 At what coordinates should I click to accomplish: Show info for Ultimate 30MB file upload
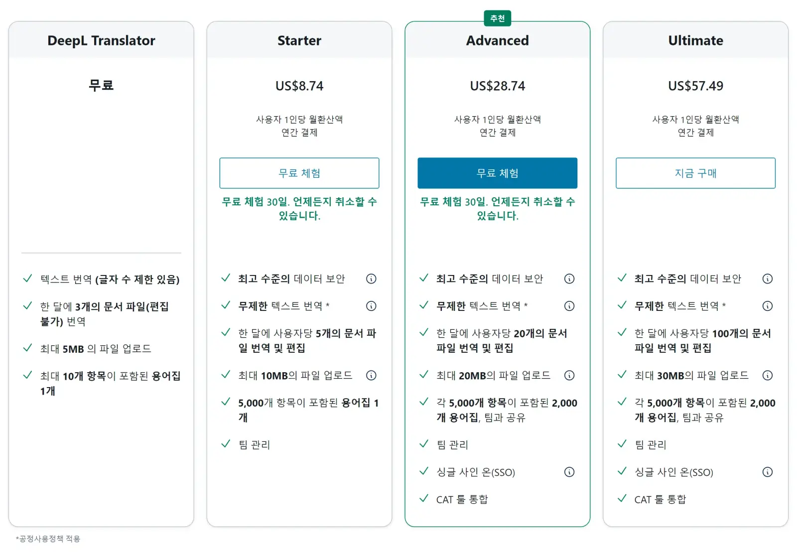coord(768,375)
